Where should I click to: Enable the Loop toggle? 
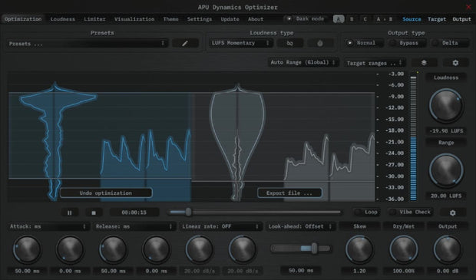[x=367, y=212]
